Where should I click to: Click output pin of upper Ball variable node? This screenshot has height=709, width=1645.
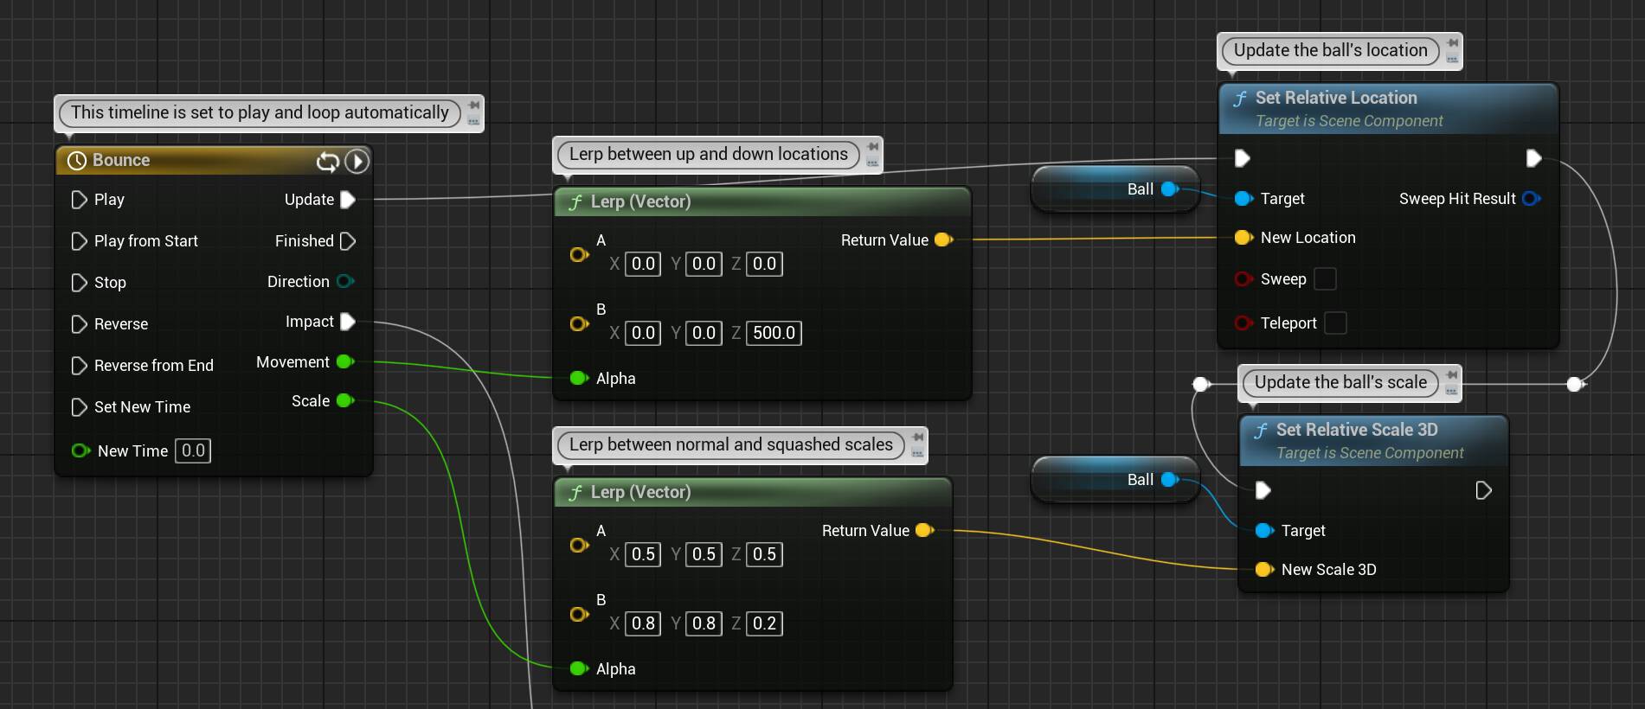pyautogui.click(x=1170, y=188)
